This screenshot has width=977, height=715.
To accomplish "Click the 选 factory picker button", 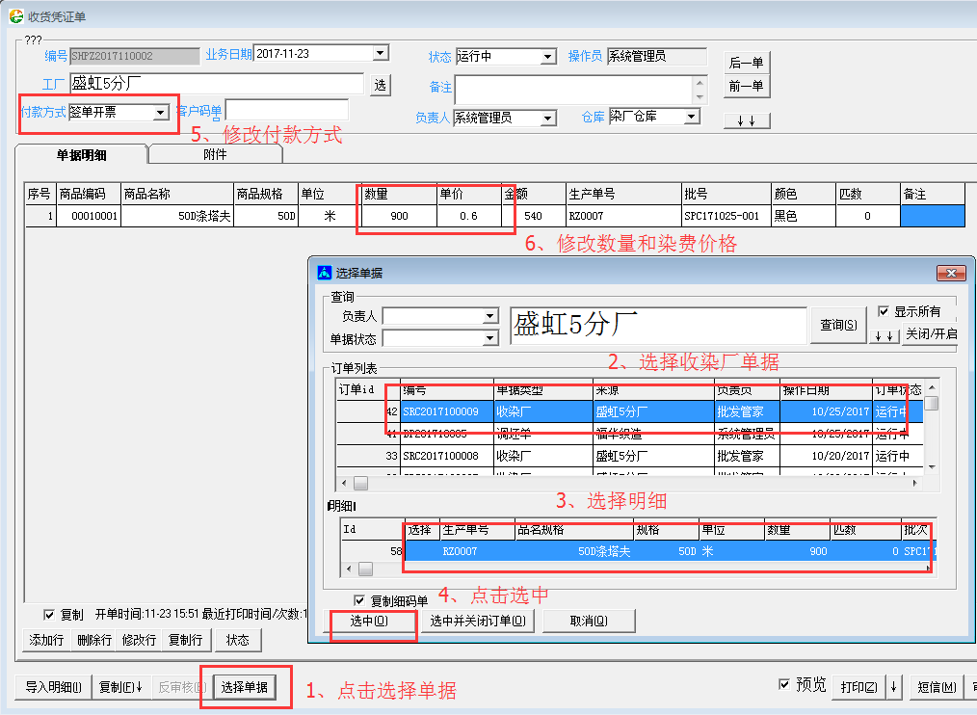I will 380,85.
